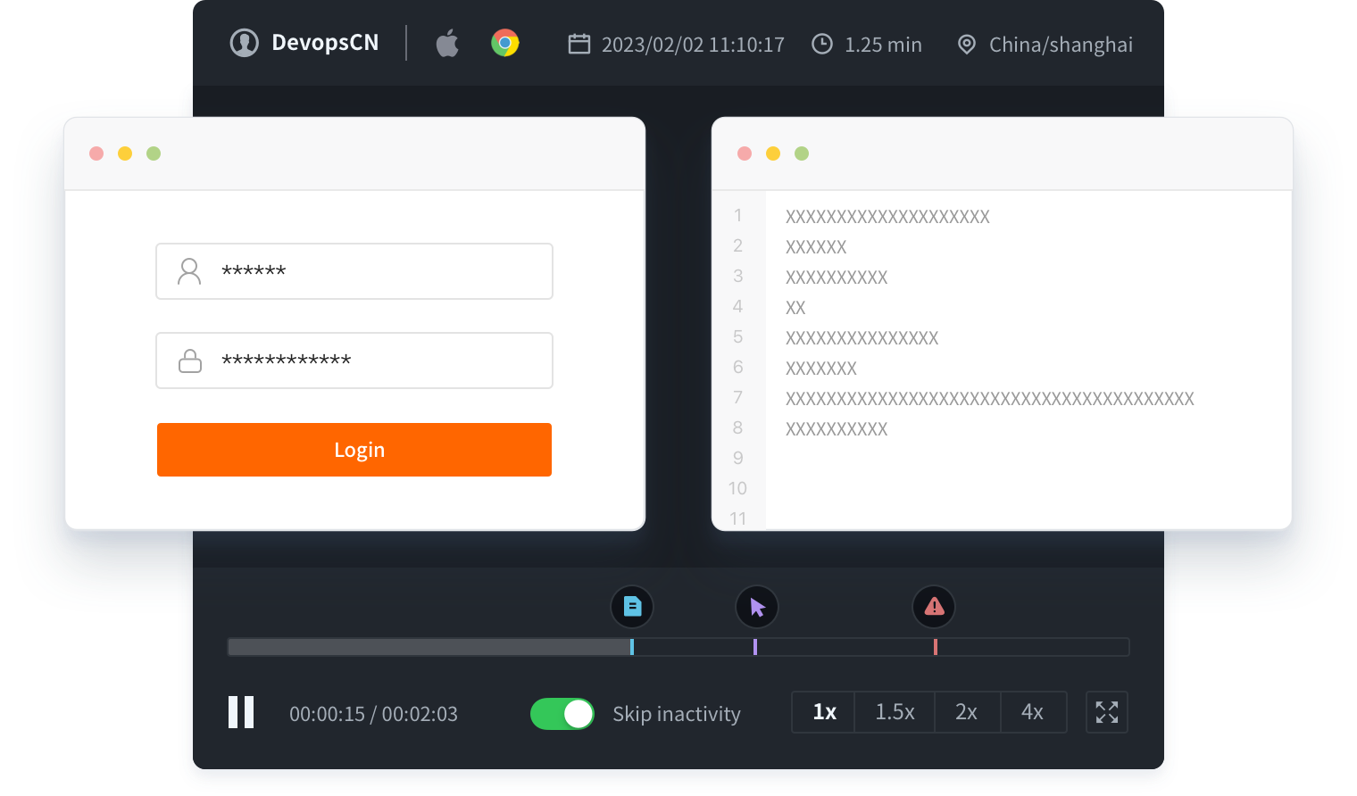Set playback speed to 1x
The height and width of the screenshot is (796, 1357).
(824, 712)
